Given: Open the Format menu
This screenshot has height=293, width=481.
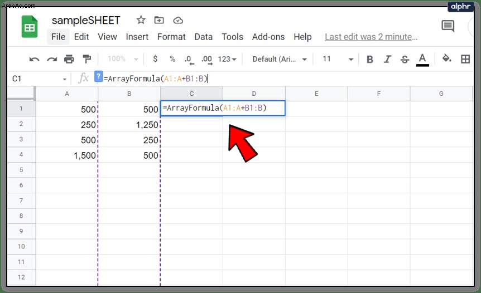Looking at the screenshot, I should coord(171,37).
